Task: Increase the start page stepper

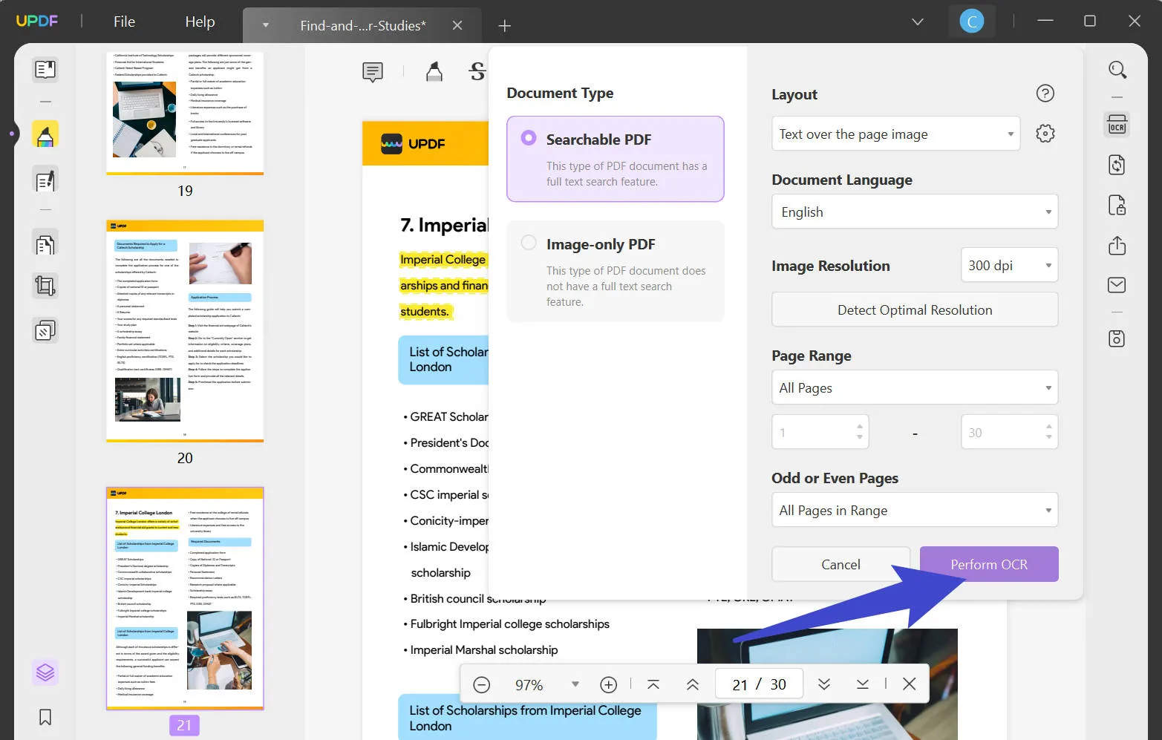Action: point(860,427)
